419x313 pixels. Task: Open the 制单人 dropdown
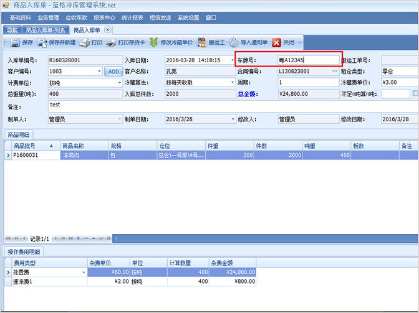tap(120, 119)
